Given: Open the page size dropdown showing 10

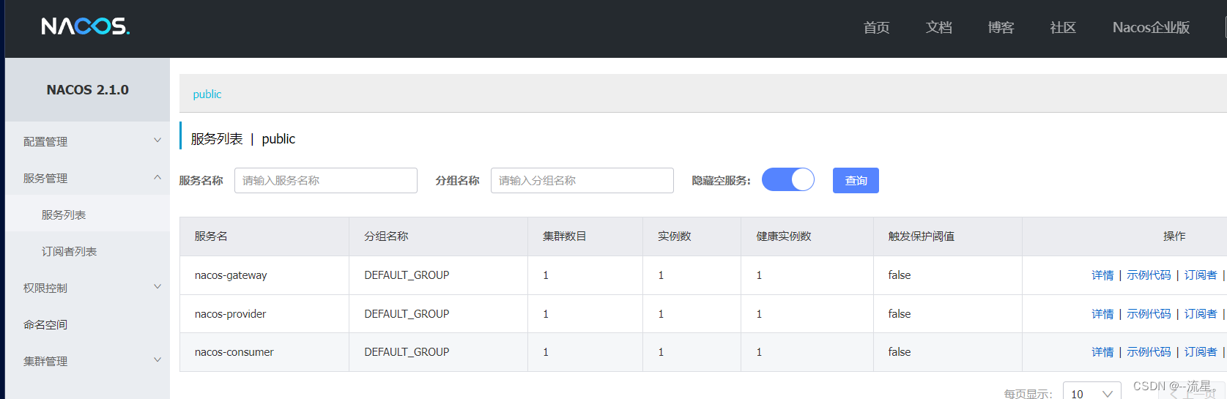Looking at the screenshot, I should coord(1091,392).
